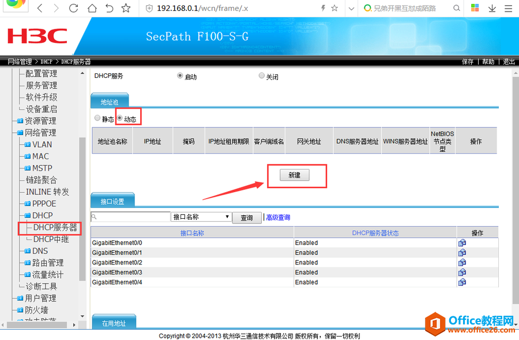Screen dimensions: 519x340
Task: Select DHCP中继 in the navigation tree
Action: click(51, 239)
